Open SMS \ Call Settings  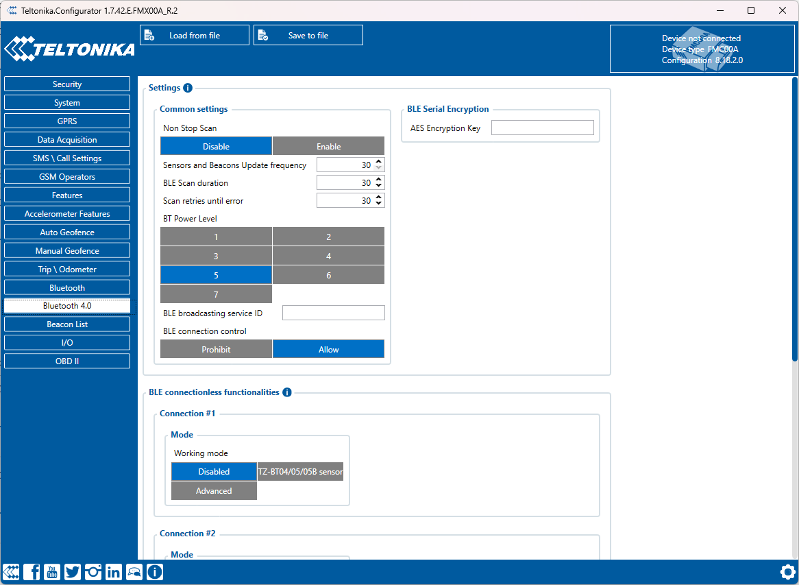coord(67,158)
